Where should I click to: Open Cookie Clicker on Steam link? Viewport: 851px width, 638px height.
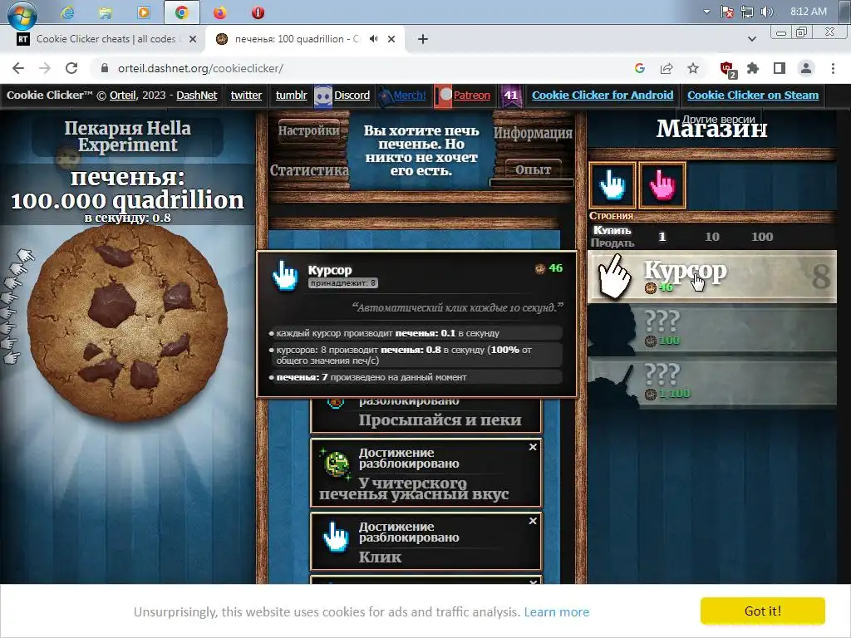pyautogui.click(x=753, y=96)
